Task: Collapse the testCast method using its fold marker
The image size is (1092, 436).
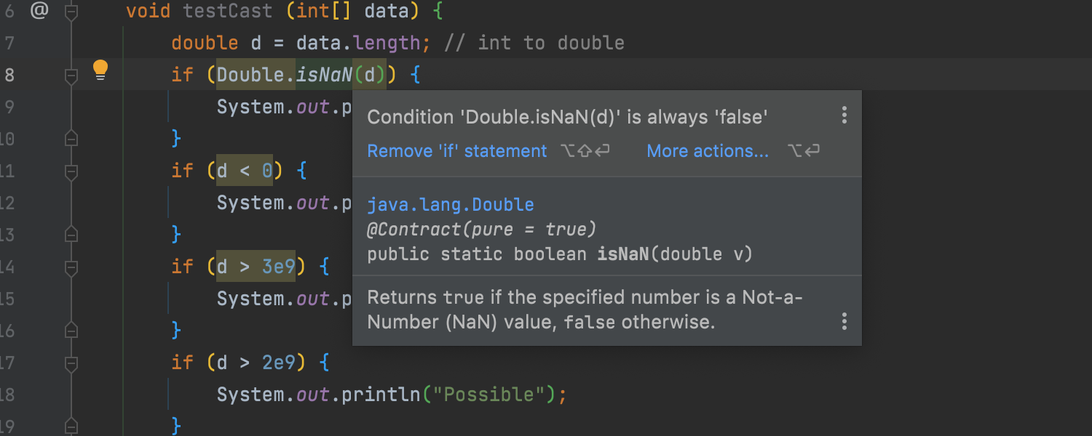Action: 71,11
